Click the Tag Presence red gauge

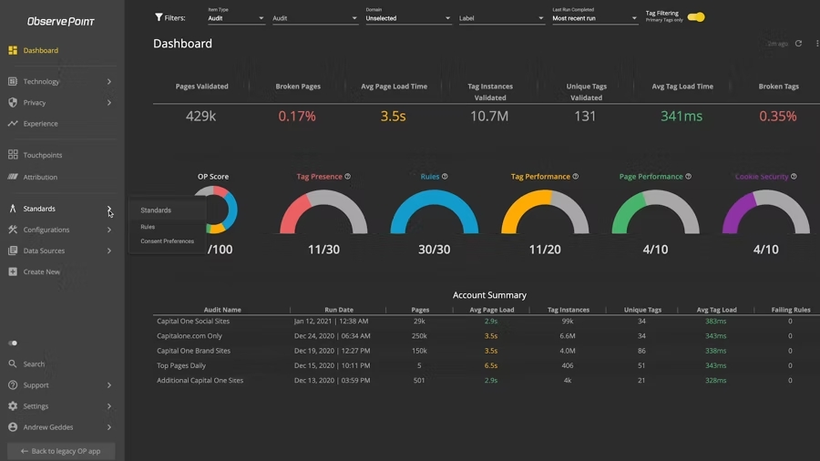(x=323, y=211)
